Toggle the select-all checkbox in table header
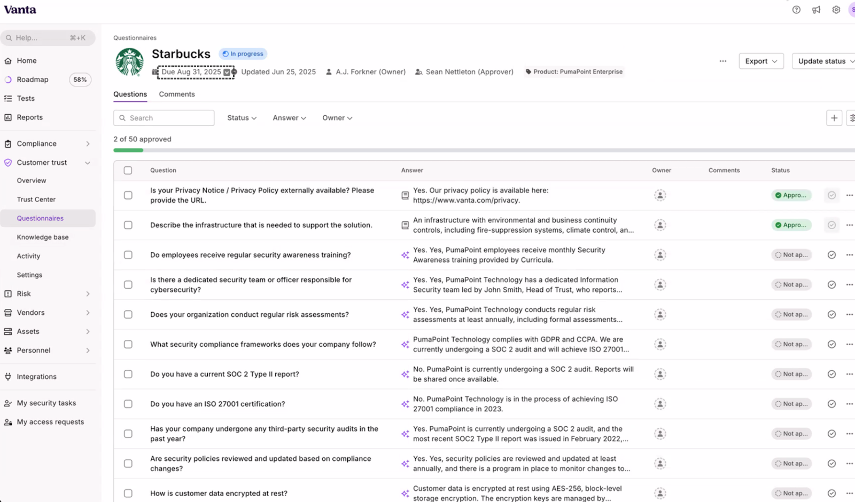The height and width of the screenshot is (502, 855). 128,170
